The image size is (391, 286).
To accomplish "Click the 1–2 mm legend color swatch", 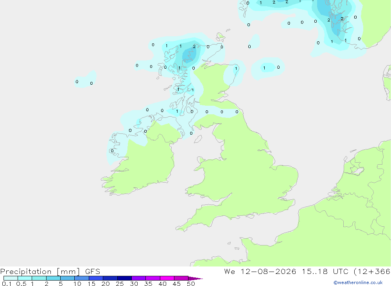I will coord(39,278).
